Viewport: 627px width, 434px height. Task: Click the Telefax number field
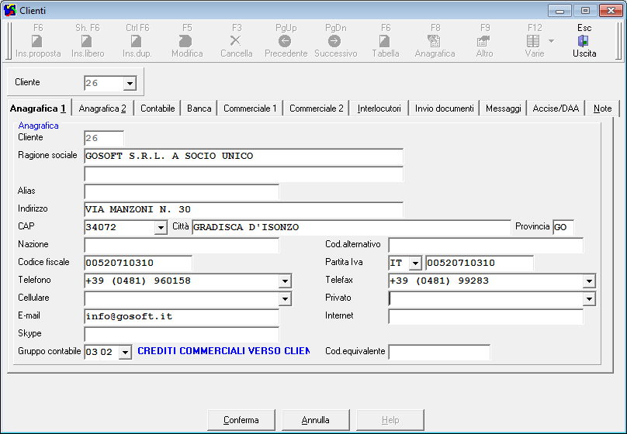click(486, 281)
